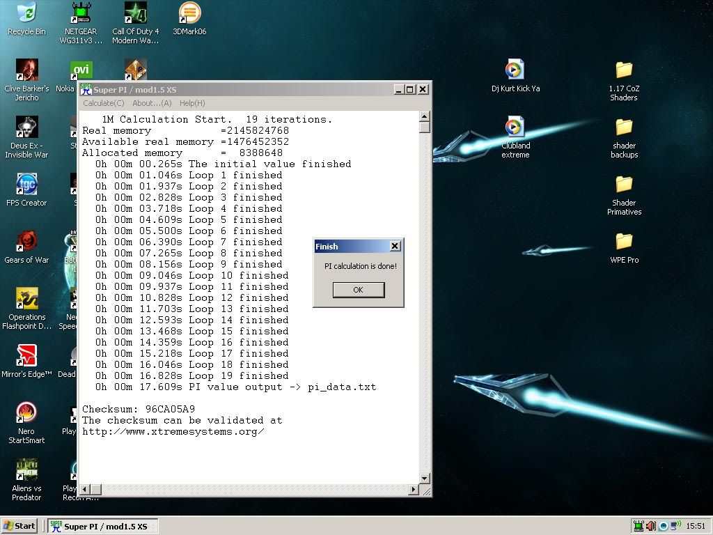Open the Windows Start menu
This screenshot has width=713, height=535.
[19, 526]
